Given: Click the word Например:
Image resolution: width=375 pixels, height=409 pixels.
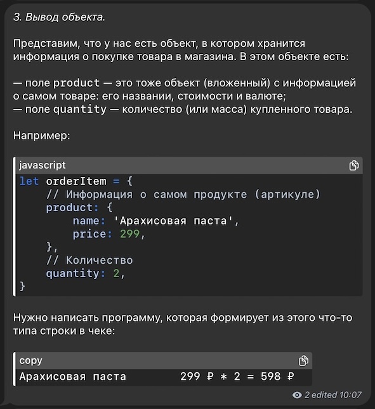Looking at the screenshot, I should [42, 136].
